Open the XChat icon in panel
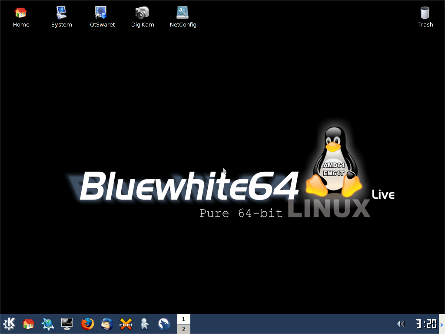Image resolution: width=445 pixels, height=334 pixels. point(126,324)
